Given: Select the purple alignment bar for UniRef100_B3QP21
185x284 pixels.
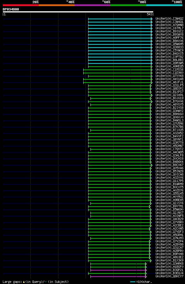Looking at the screenshot, I should click(x=119, y=270).
